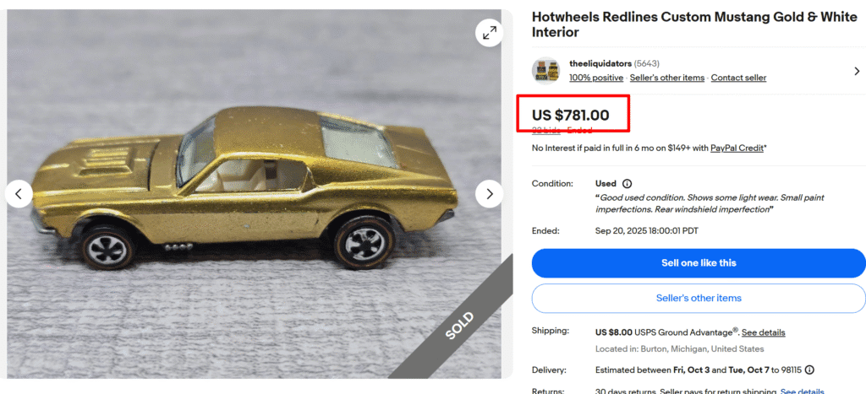Advance to the next product image
The width and height of the screenshot is (866, 394).
click(489, 194)
